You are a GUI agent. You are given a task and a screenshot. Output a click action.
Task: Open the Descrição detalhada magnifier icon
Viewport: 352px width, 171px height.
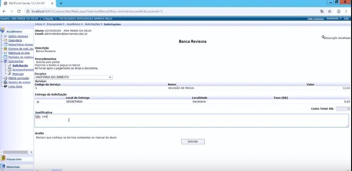(323, 37)
